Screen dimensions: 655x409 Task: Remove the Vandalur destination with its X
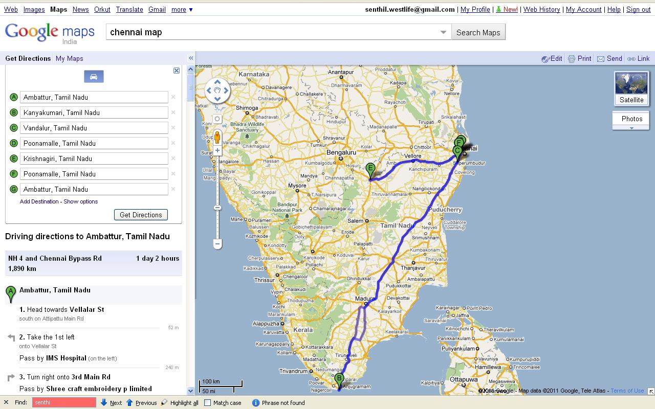tap(173, 128)
